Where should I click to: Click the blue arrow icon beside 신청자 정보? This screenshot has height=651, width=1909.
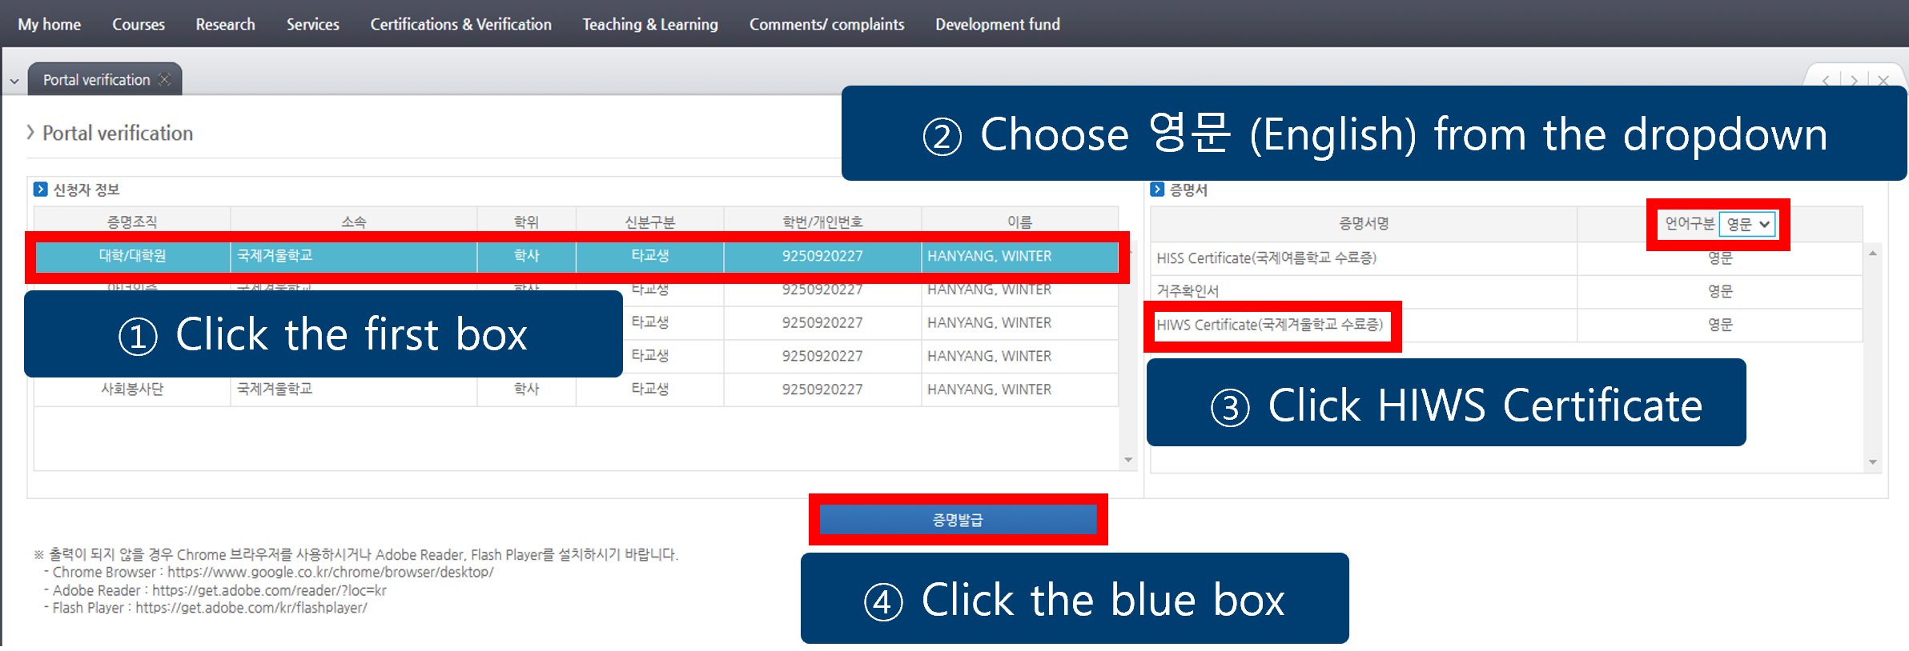point(41,190)
